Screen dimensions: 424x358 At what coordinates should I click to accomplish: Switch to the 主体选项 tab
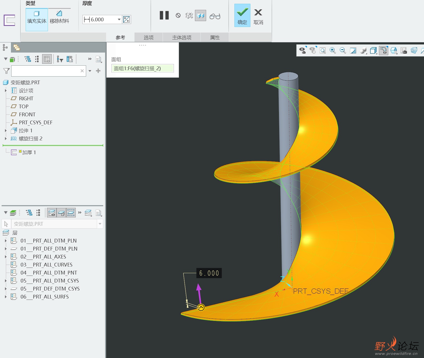[x=182, y=37]
